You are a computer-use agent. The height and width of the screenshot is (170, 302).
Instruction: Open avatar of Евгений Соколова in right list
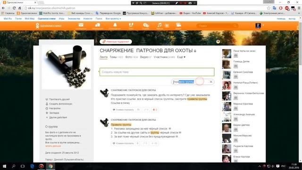click(226, 75)
